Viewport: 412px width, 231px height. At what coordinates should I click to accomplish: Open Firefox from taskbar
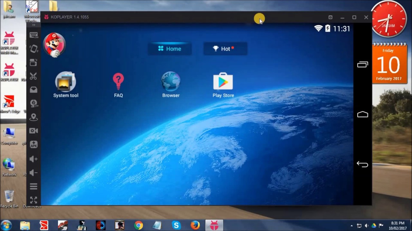195,226
